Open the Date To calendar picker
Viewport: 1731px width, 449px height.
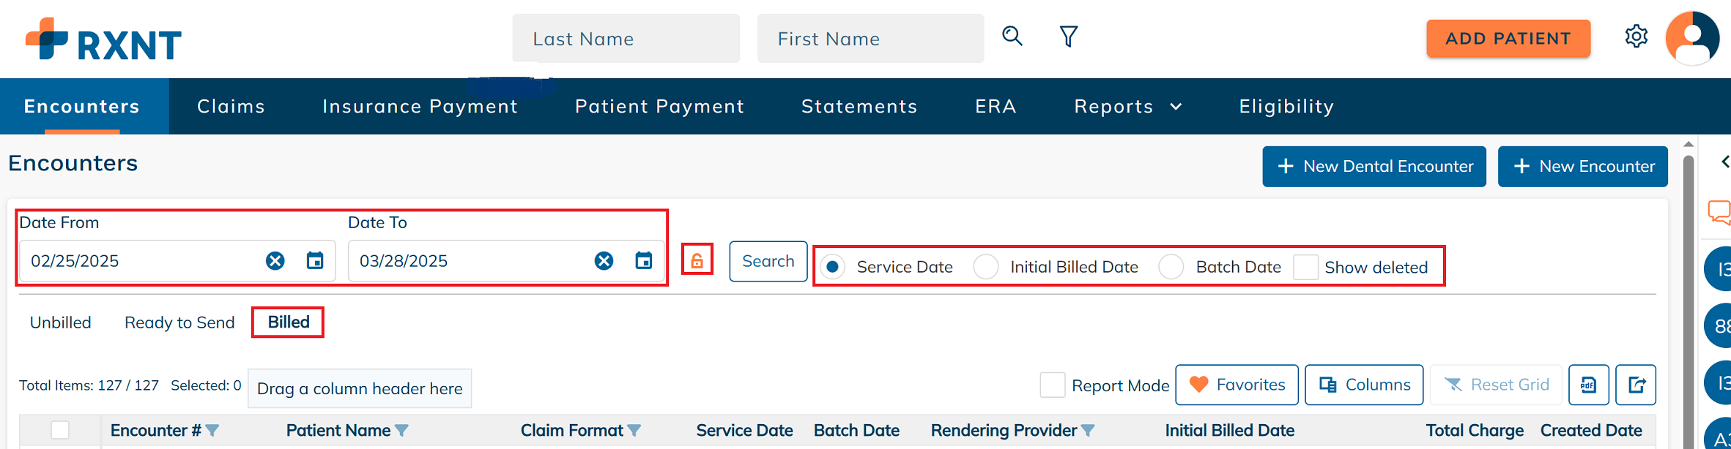click(643, 261)
